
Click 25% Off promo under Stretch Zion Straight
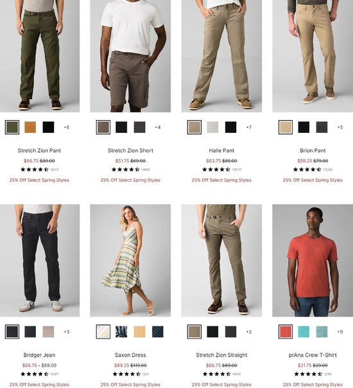coord(221,385)
